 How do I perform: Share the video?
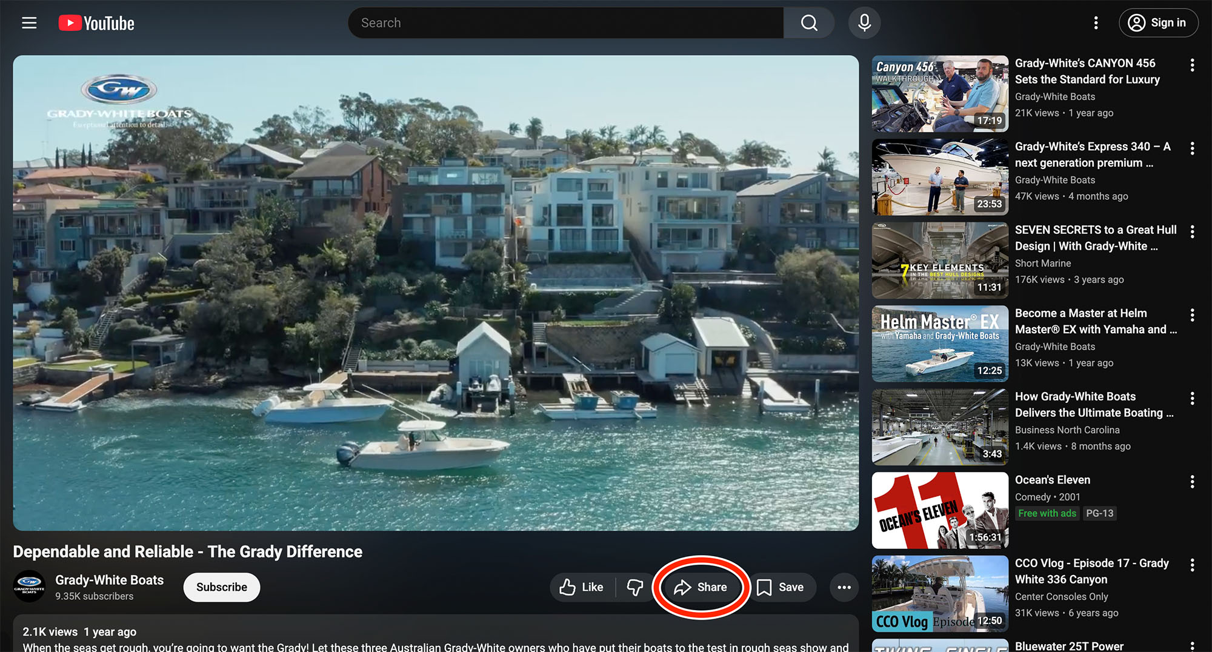(701, 587)
